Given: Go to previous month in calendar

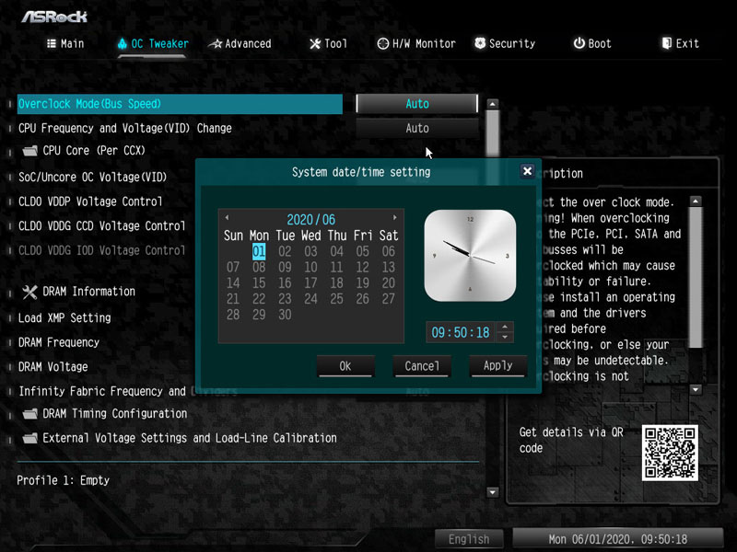Looking at the screenshot, I should click(x=227, y=217).
